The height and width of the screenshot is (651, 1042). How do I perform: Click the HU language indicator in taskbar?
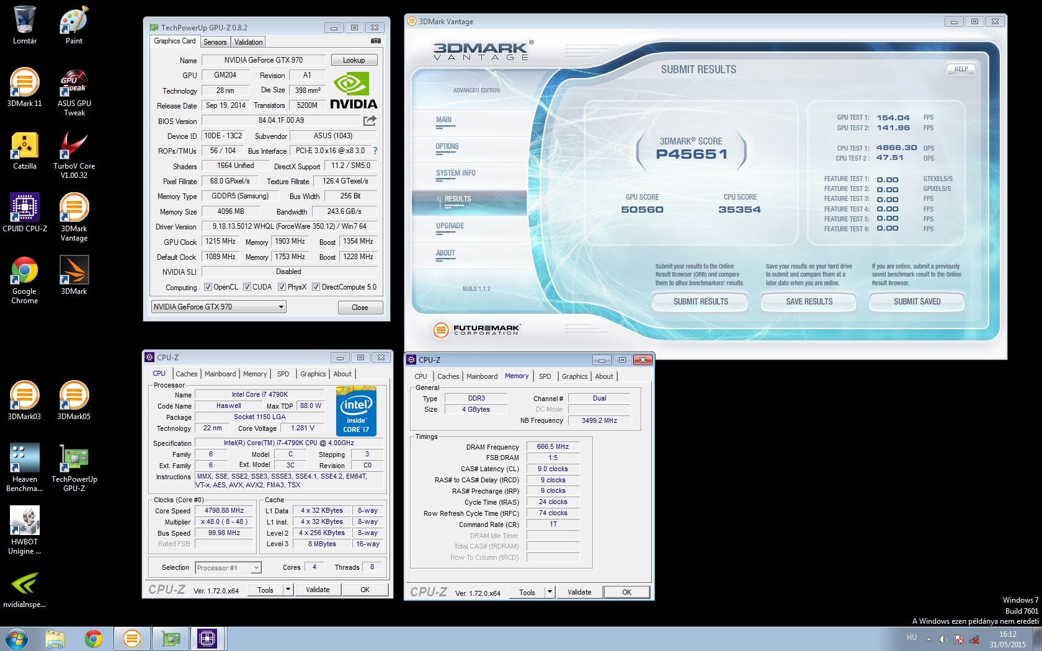[x=912, y=637]
